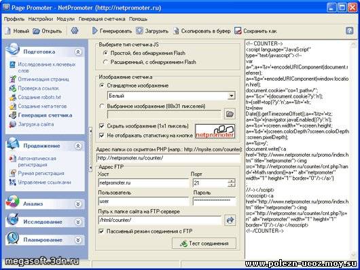This screenshot has height=270, width=360.
Task: Toggle hide statistics on button checkbox
Action: (x=101, y=136)
